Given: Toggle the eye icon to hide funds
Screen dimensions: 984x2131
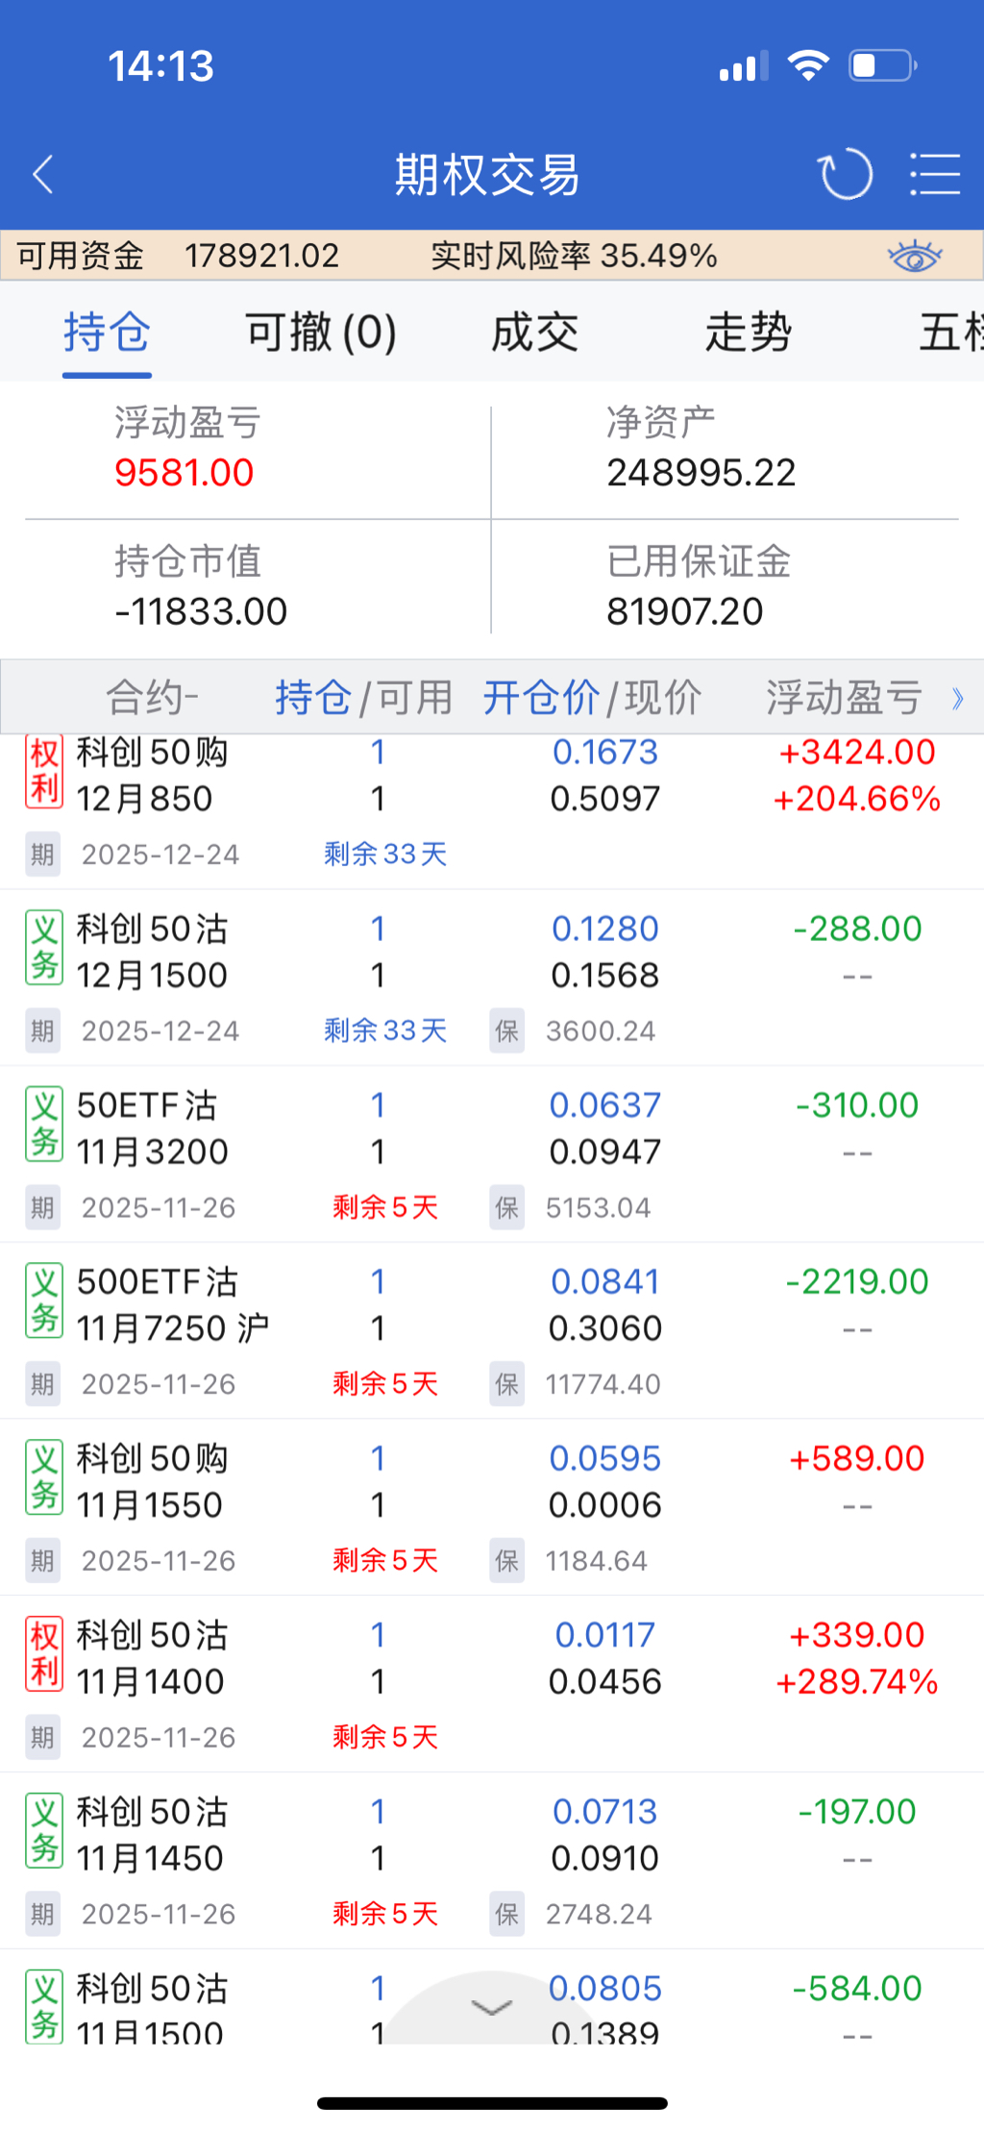Looking at the screenshot, I should click(914, 257).
